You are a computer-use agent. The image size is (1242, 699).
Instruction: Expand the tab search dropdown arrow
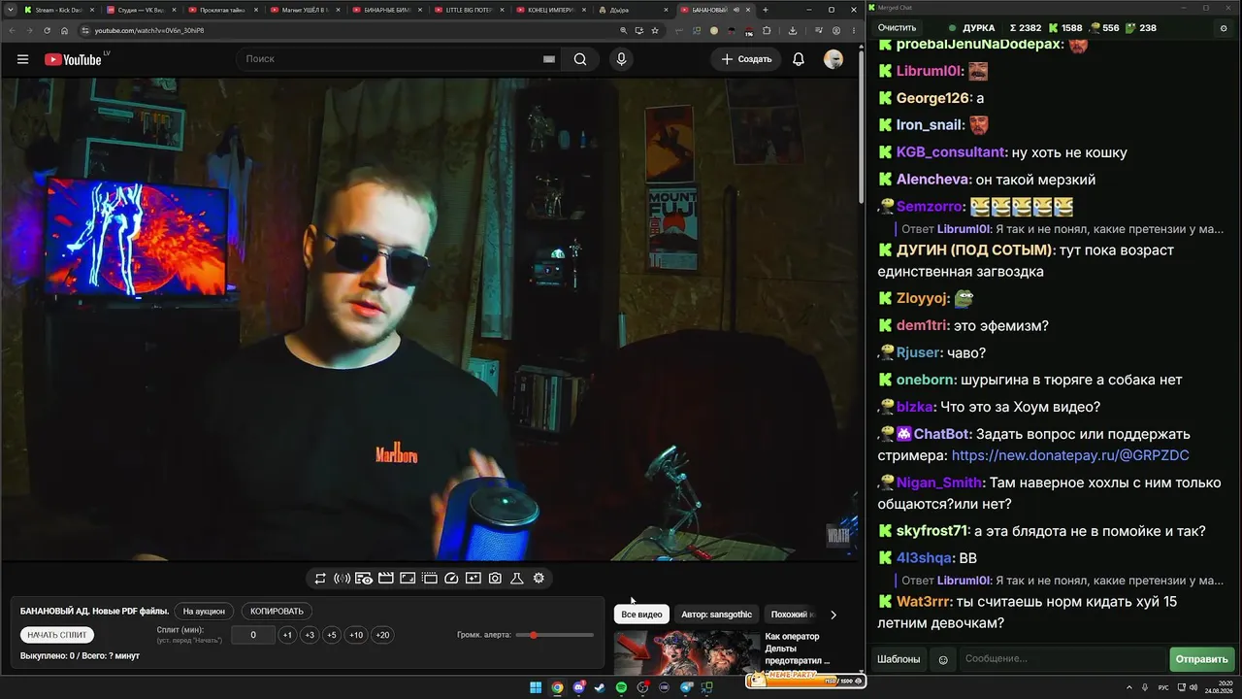[9, 10]
